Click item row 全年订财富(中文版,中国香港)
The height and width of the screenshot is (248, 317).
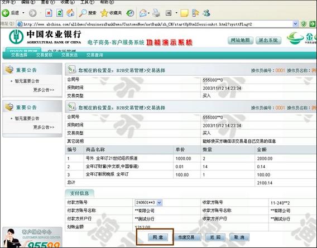pyautogui.click(x=112, y=167)
